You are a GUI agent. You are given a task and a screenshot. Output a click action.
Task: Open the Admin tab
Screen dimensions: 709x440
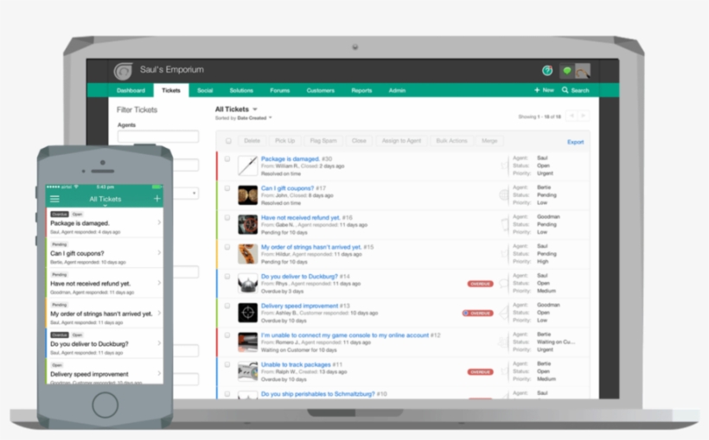pyautogui.click(x=397, y=91)
